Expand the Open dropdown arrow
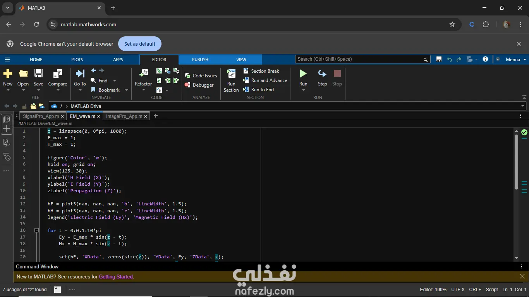Screen dimensions: 529x297 pos(23,90)
